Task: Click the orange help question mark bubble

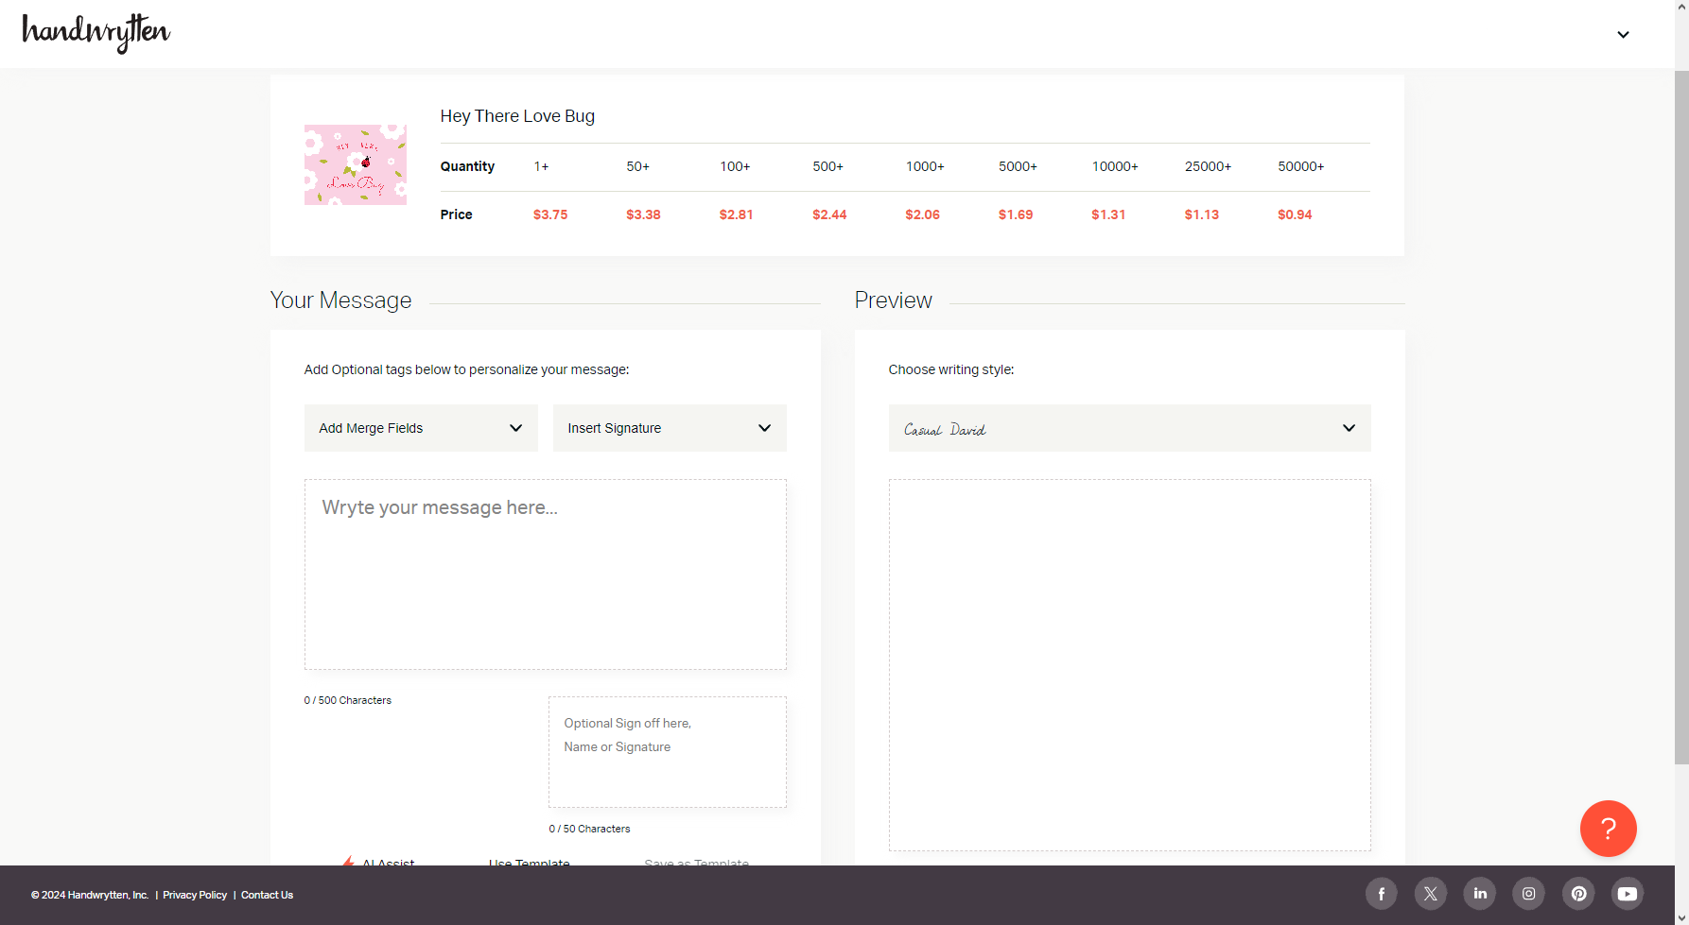Action: point(1608,829)
